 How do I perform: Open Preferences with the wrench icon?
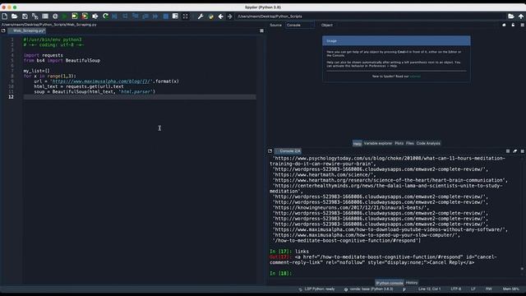pyautogui.click(x=201, y=16)
